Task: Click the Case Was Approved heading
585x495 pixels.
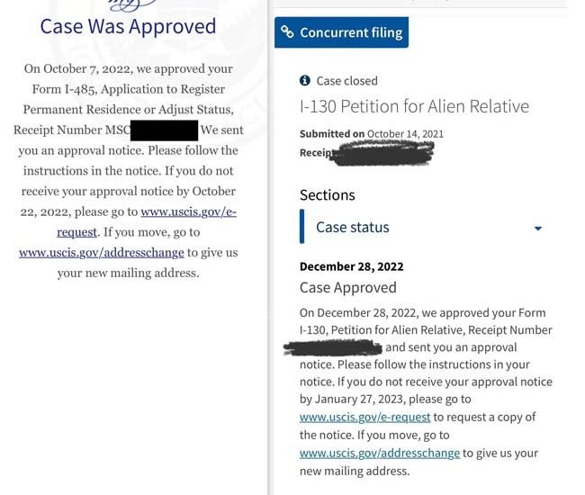Action: (128, 26)
